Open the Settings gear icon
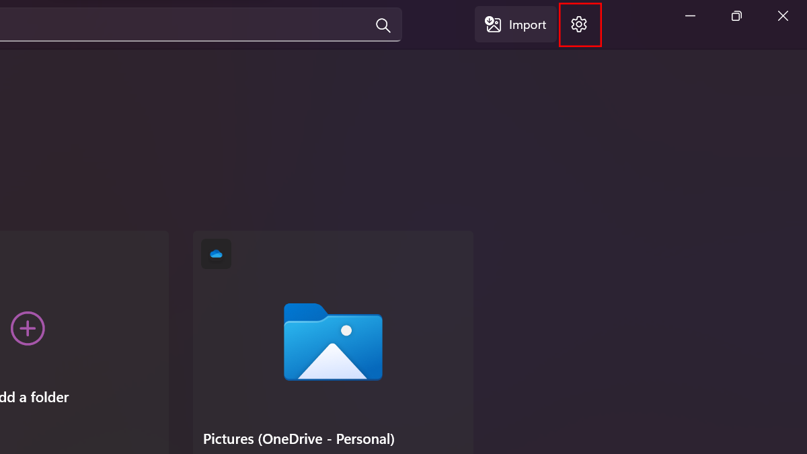 click(x=579, y=25)
